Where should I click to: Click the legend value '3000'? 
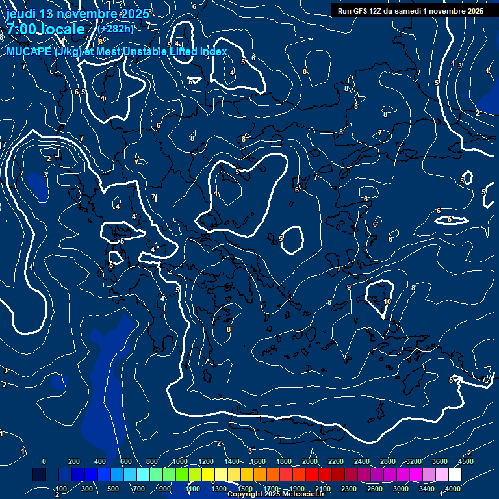pos(401,489)
